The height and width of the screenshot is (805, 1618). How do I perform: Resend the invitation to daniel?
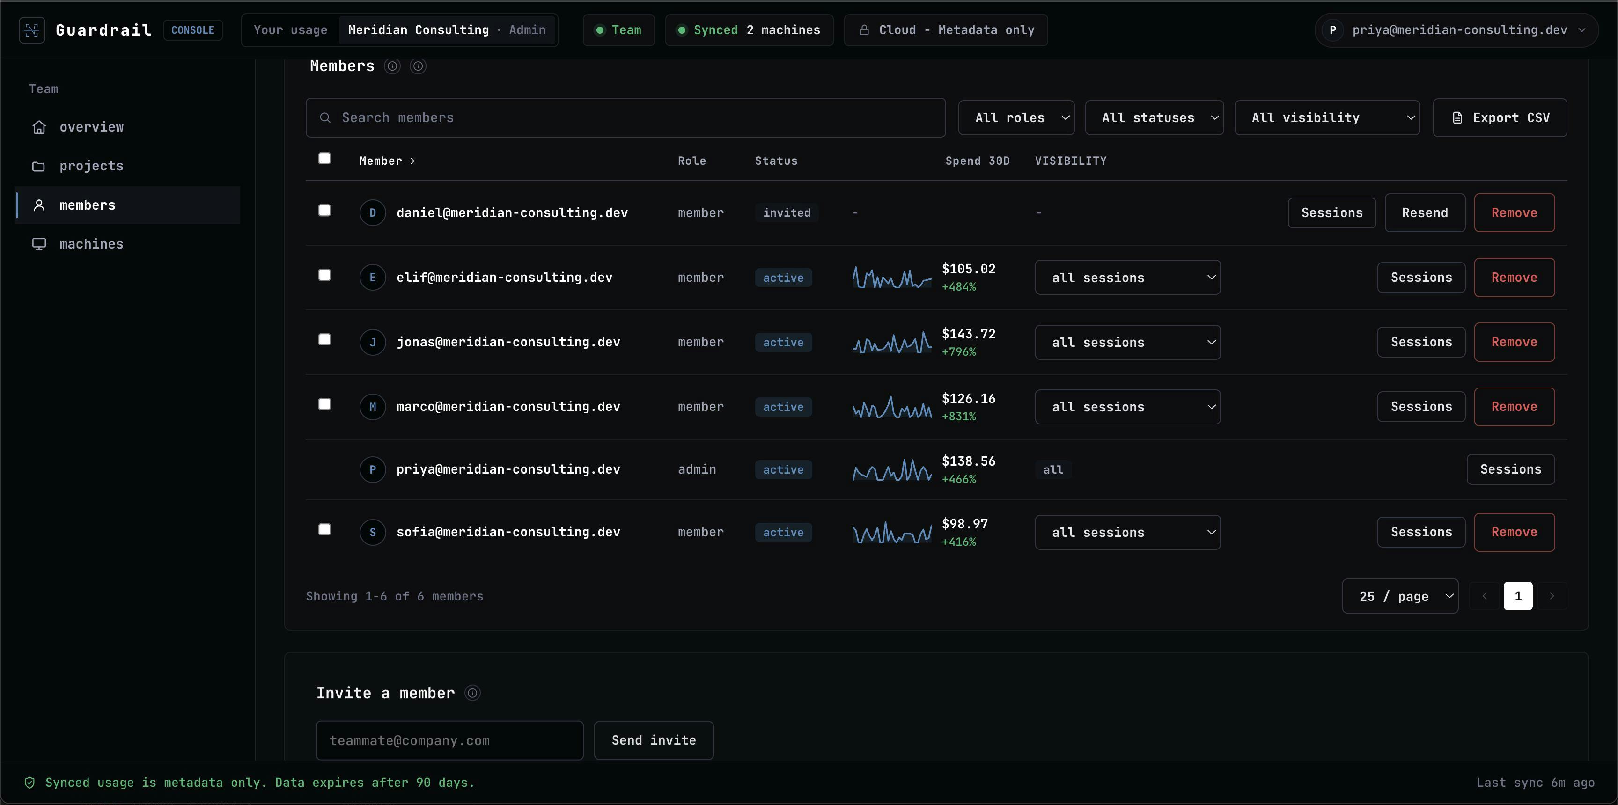[1425, 213]
